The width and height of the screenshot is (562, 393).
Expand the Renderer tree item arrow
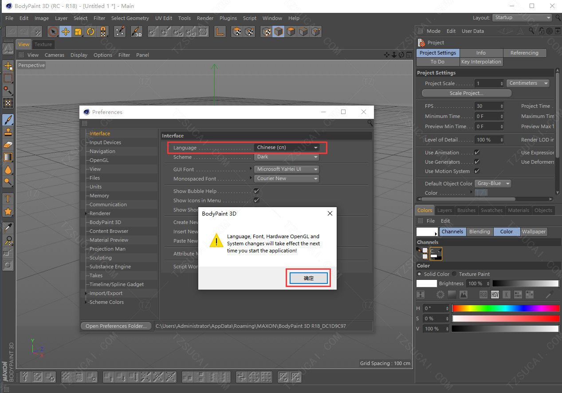(86, 213)
